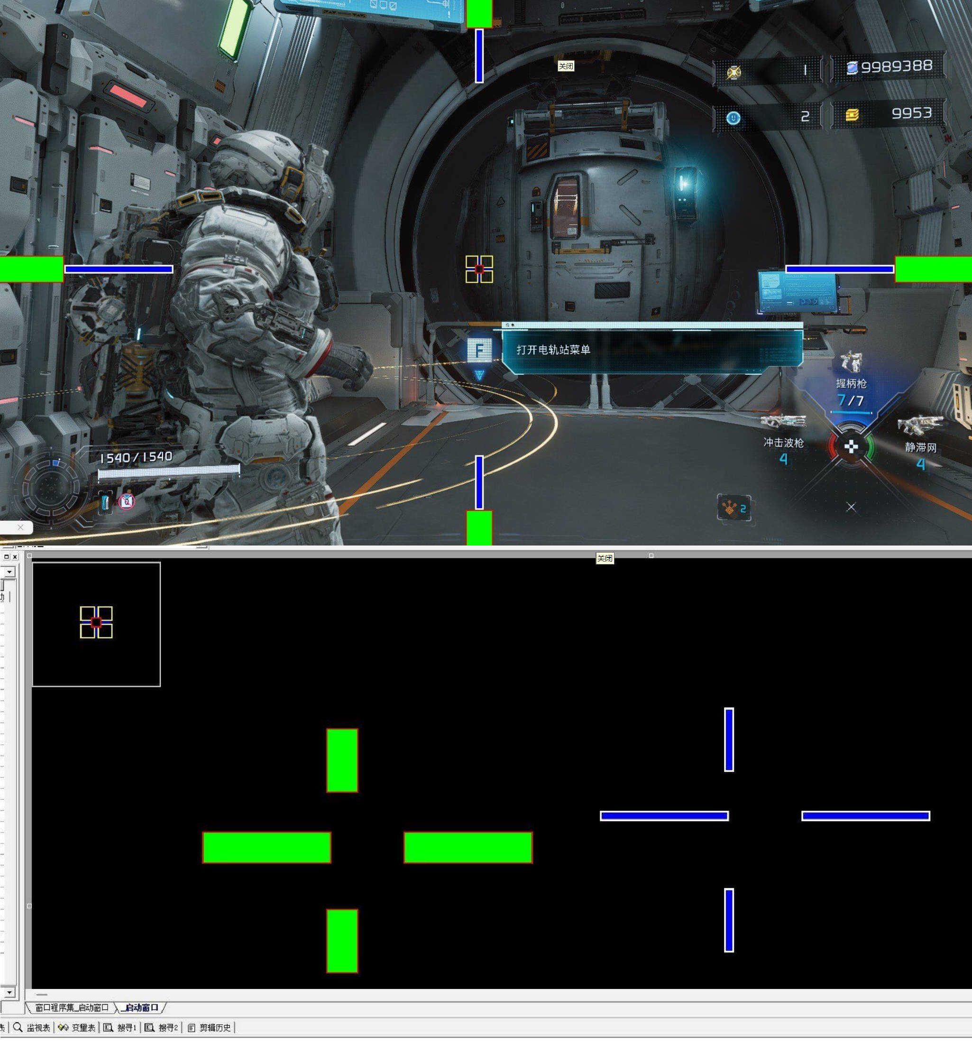
Task: Close the small white popup left of the game view
Action: click(20, 527)
